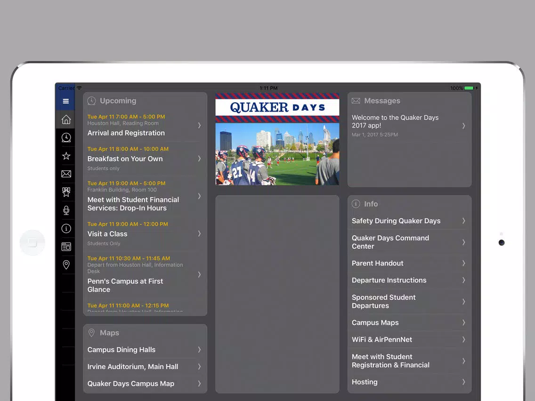Open Parent Handout info item
Image resolution: width=535 pixels, height=401 pixels.
pyautogui.click(x=409, y=263)
